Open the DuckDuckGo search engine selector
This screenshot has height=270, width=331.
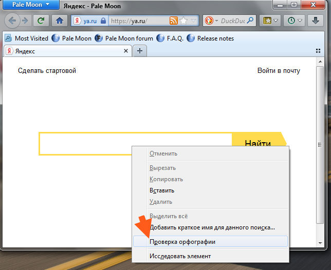click(x=212, y=21)
